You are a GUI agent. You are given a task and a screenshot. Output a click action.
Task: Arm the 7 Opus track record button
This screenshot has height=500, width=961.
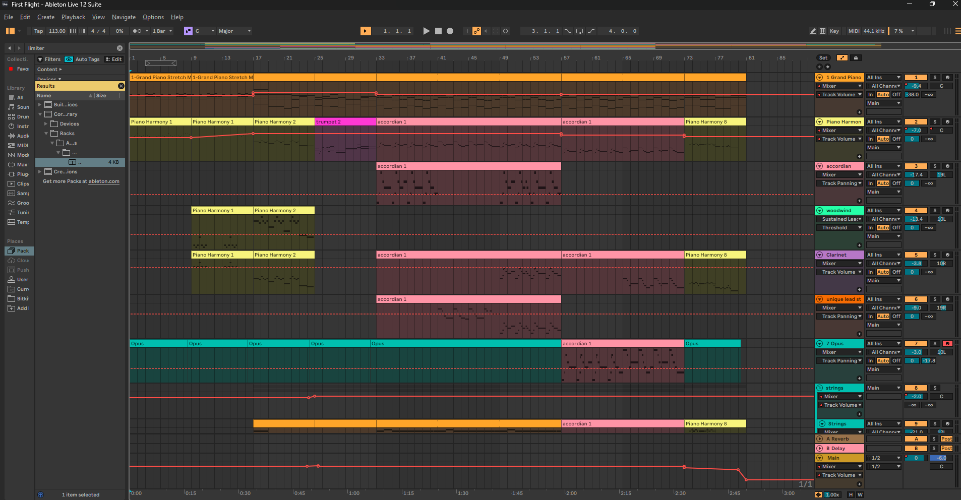[947, 344]
